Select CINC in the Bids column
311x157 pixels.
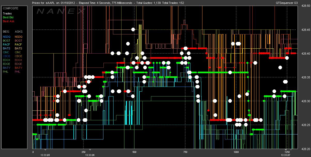click(x=6, y=52)
